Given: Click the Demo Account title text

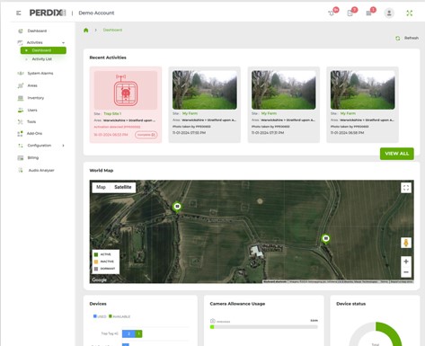Looking at the screenshot, I should [x=96, y=13].
